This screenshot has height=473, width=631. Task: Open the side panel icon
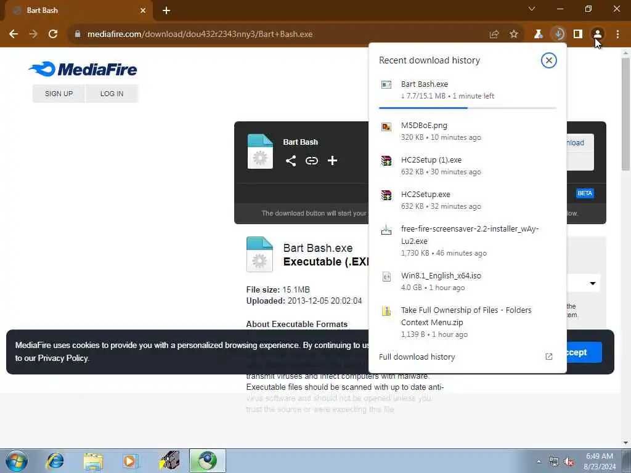point(578,34)
